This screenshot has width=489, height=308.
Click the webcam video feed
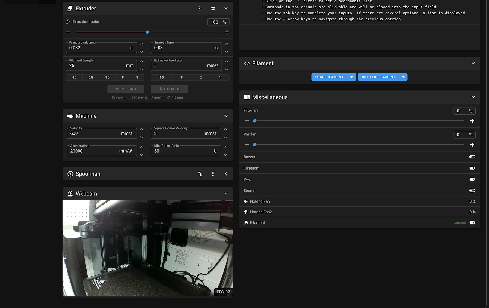(x=147, y=248)
